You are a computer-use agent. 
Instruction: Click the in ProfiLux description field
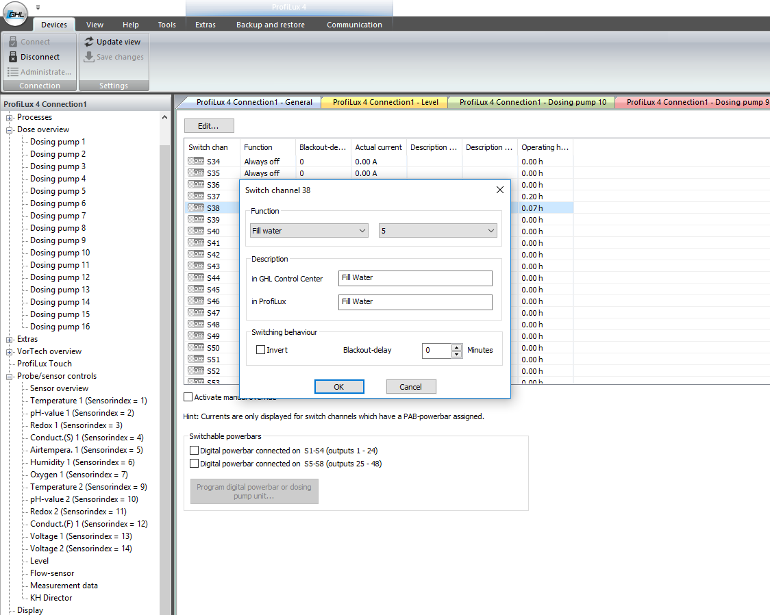pos(415,302)
